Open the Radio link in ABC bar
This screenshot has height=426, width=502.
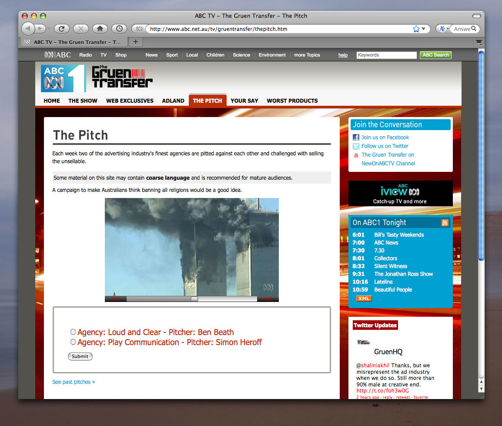pyautogui.click(x=86, y=55)
